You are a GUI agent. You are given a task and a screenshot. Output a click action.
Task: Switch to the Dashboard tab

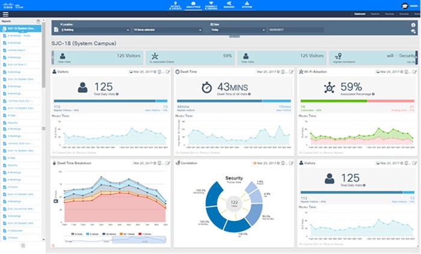point(360,14)
